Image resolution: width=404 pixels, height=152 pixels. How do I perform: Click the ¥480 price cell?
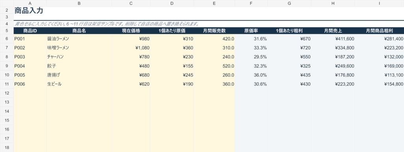click(131, 66)
